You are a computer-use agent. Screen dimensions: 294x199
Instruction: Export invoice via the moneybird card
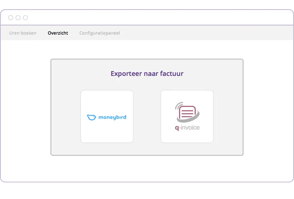[107, 116]
